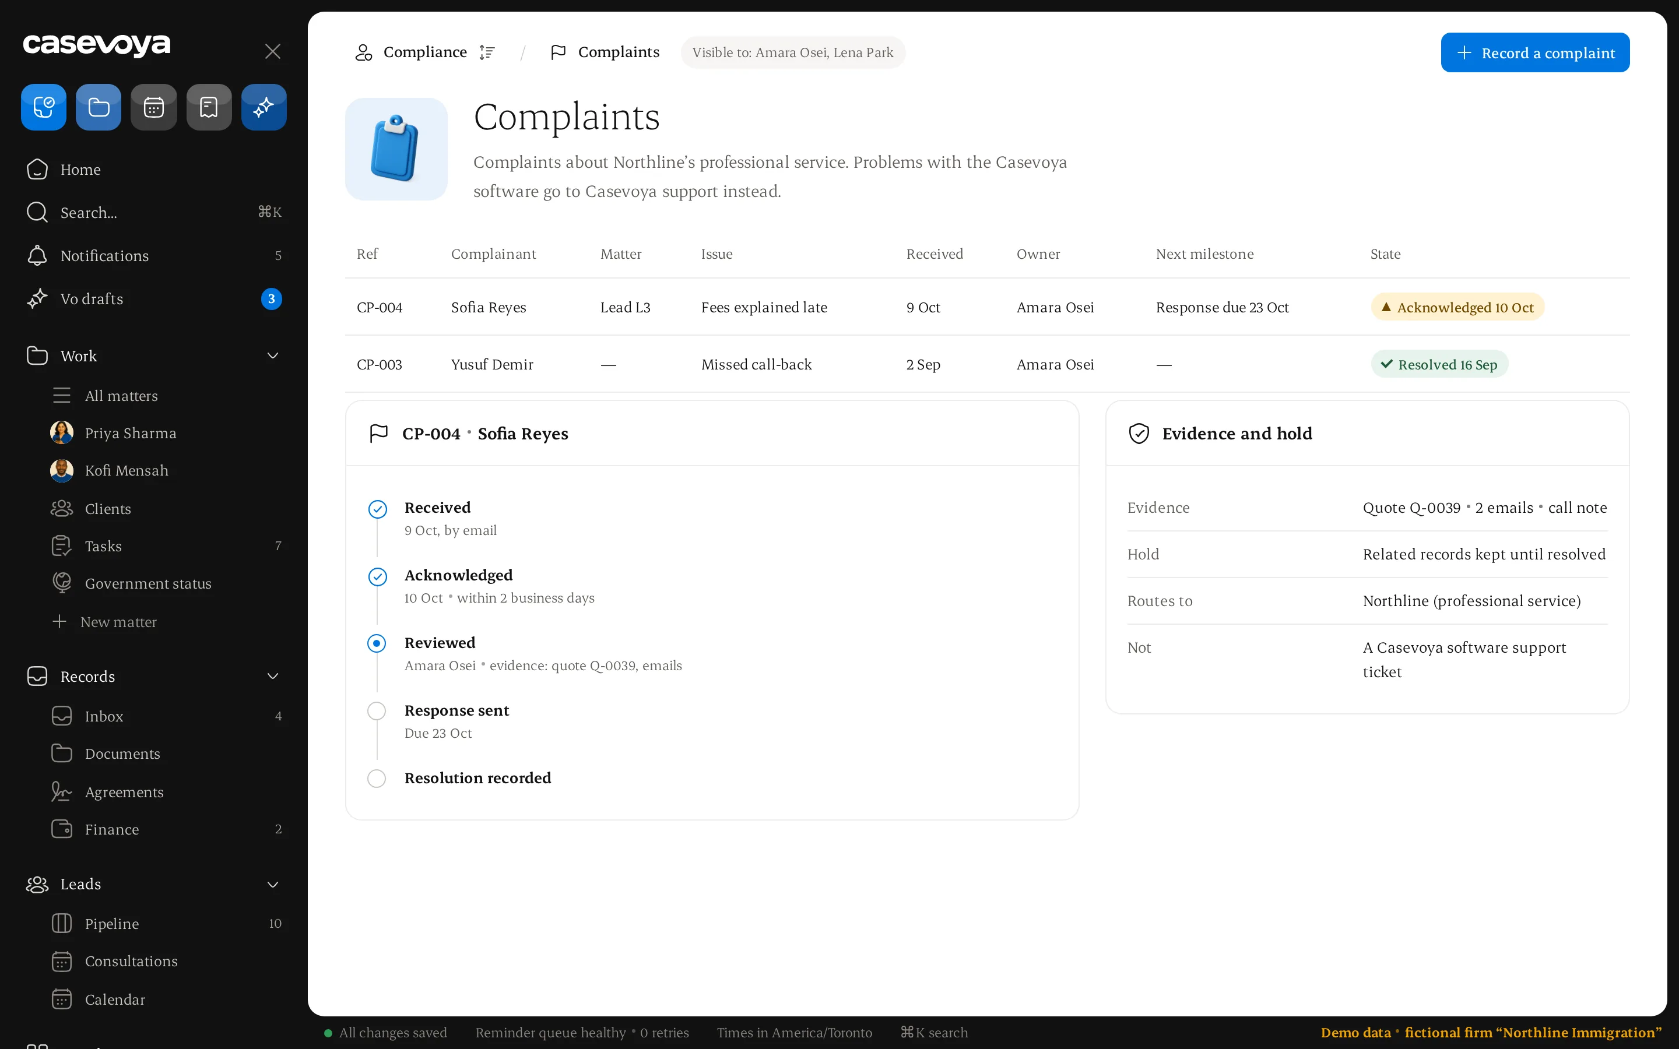Viewport: 1679px width, 1049px height.
Task: Open Calendar under Leads
Action: click(166, 999)
